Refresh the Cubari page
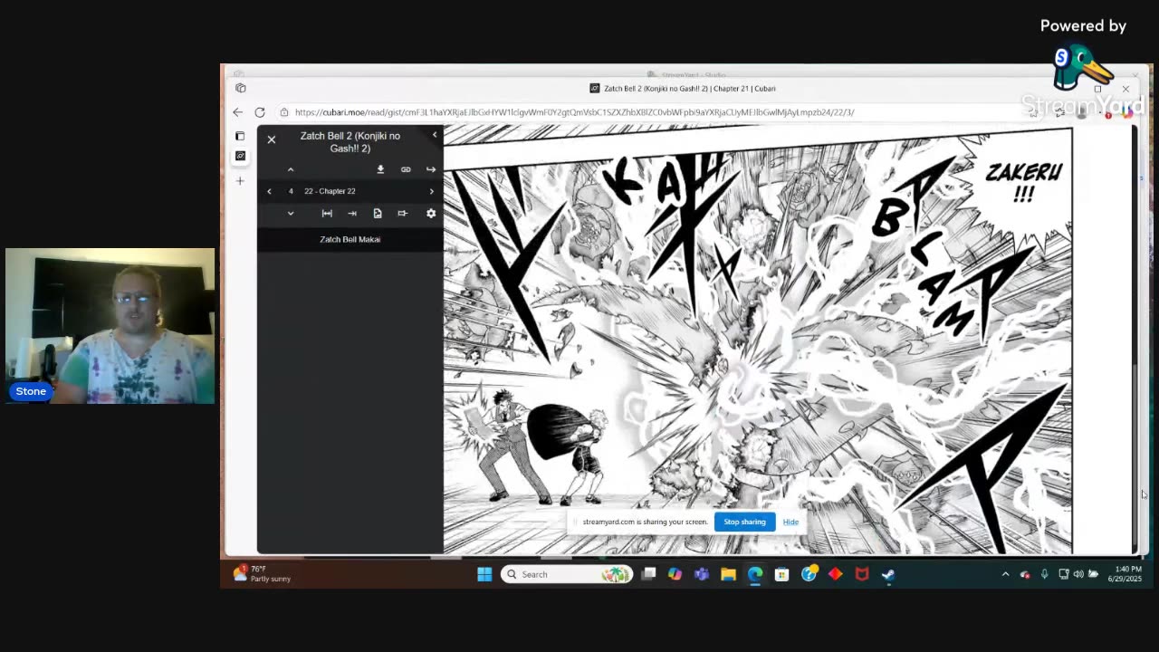Image resolution: width=1159 pixels, height=652 pixels. click(x=260, y=112)
